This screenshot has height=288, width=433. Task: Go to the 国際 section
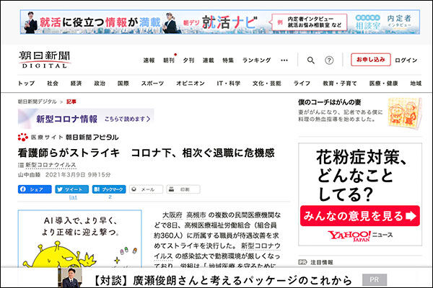click(123, 84)
